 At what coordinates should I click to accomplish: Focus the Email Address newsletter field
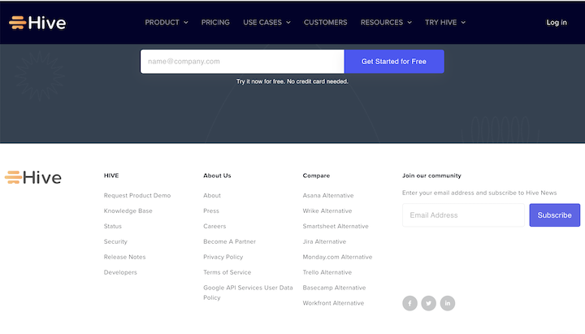coord(463,215)
